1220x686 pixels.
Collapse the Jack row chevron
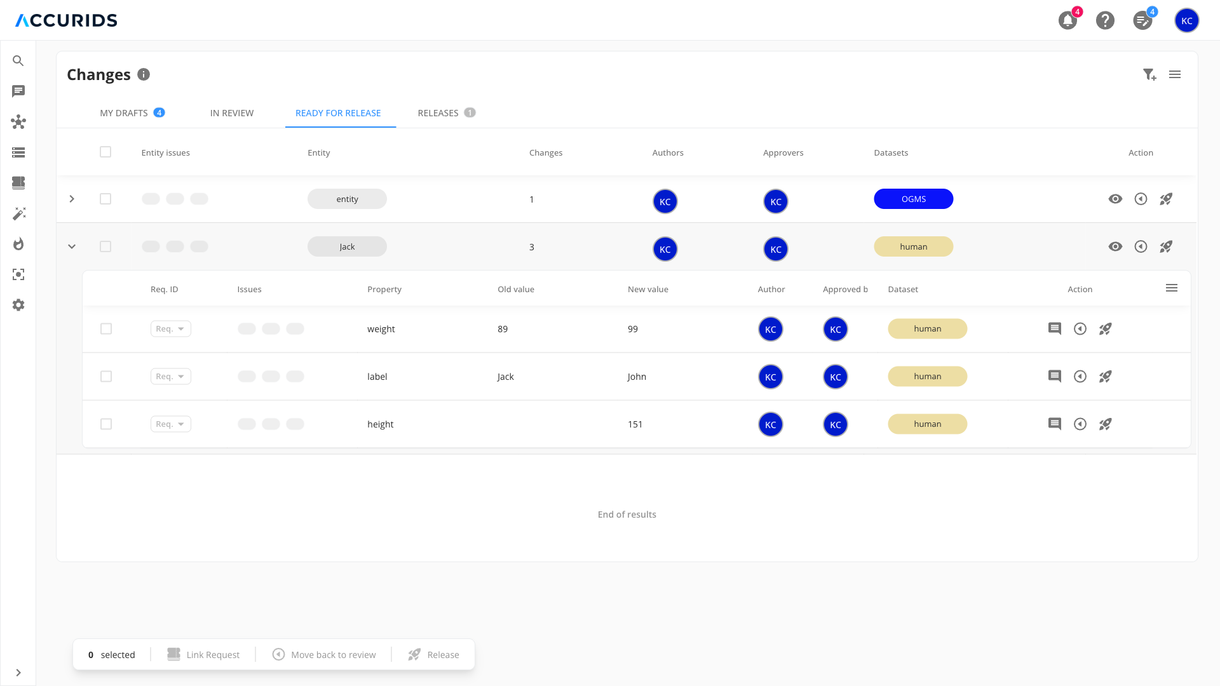(72, 246)
